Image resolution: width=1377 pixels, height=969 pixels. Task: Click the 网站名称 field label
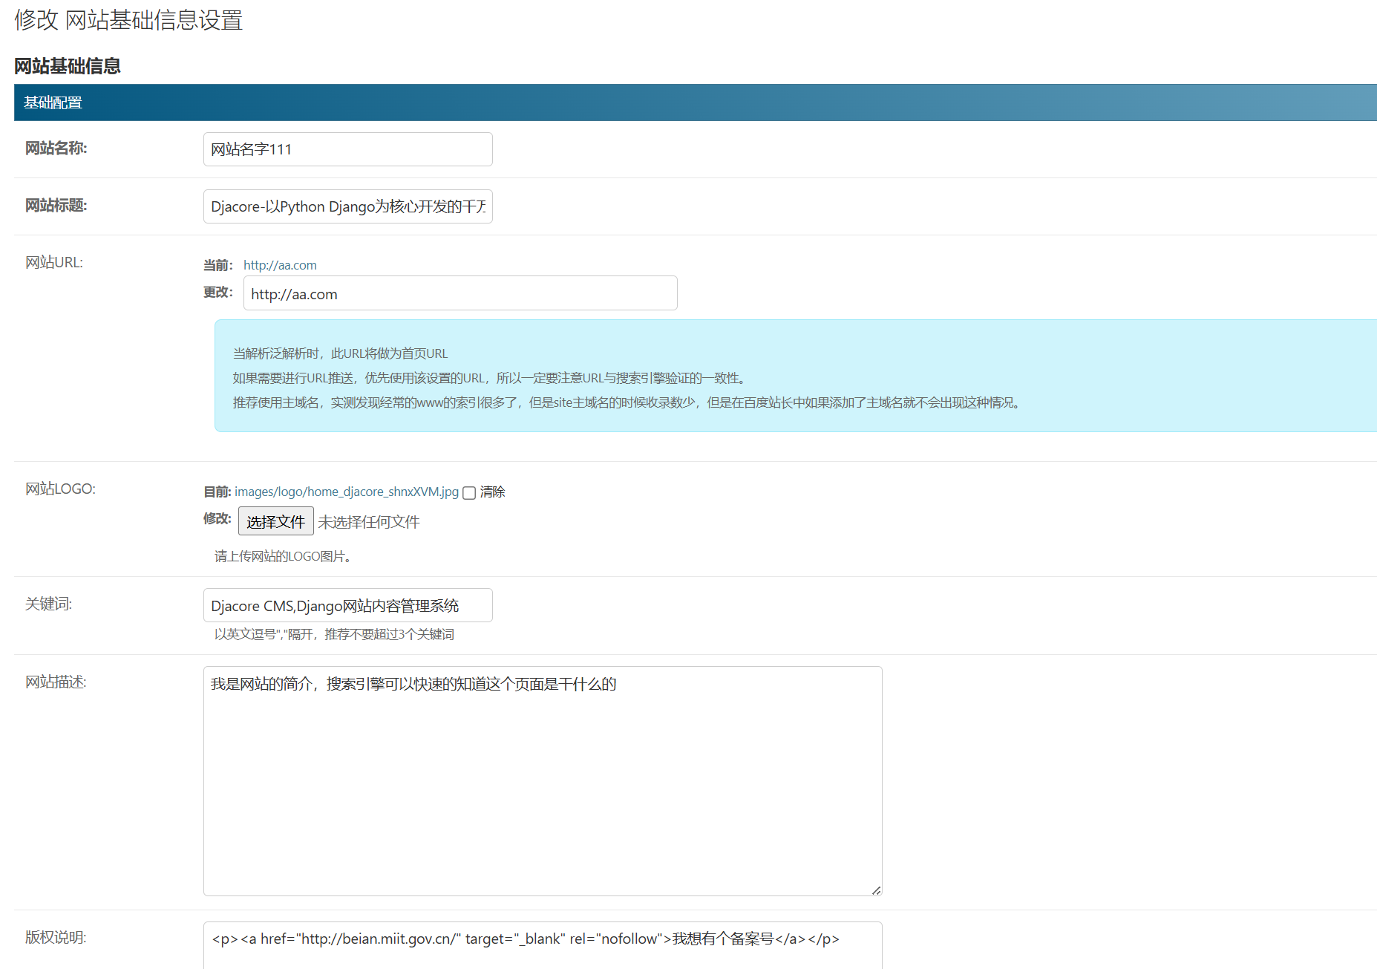(56, 149)
